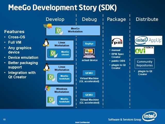Click the slide number 15
This screenshot has width=165, height=124.
(4, 119)
